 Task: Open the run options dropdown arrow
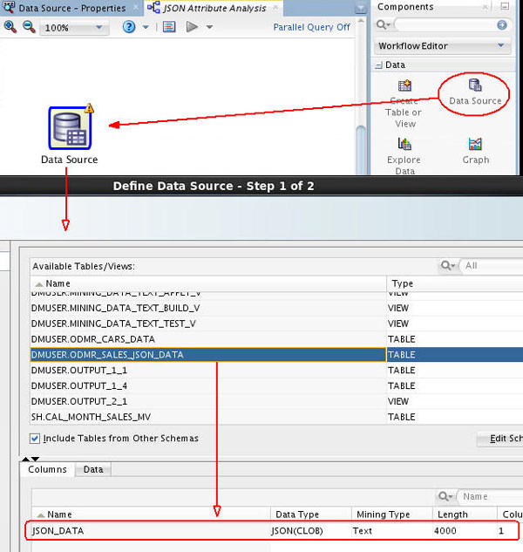(209, 27)
